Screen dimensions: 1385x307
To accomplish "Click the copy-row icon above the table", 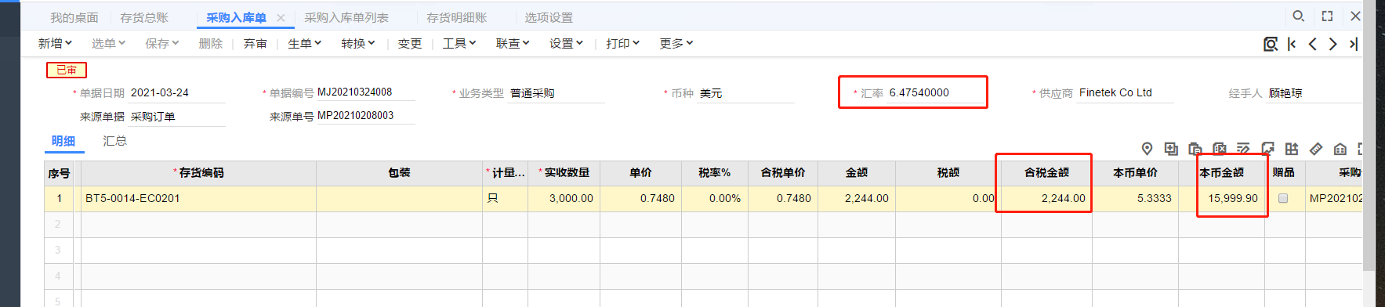I will (1195, 149).
